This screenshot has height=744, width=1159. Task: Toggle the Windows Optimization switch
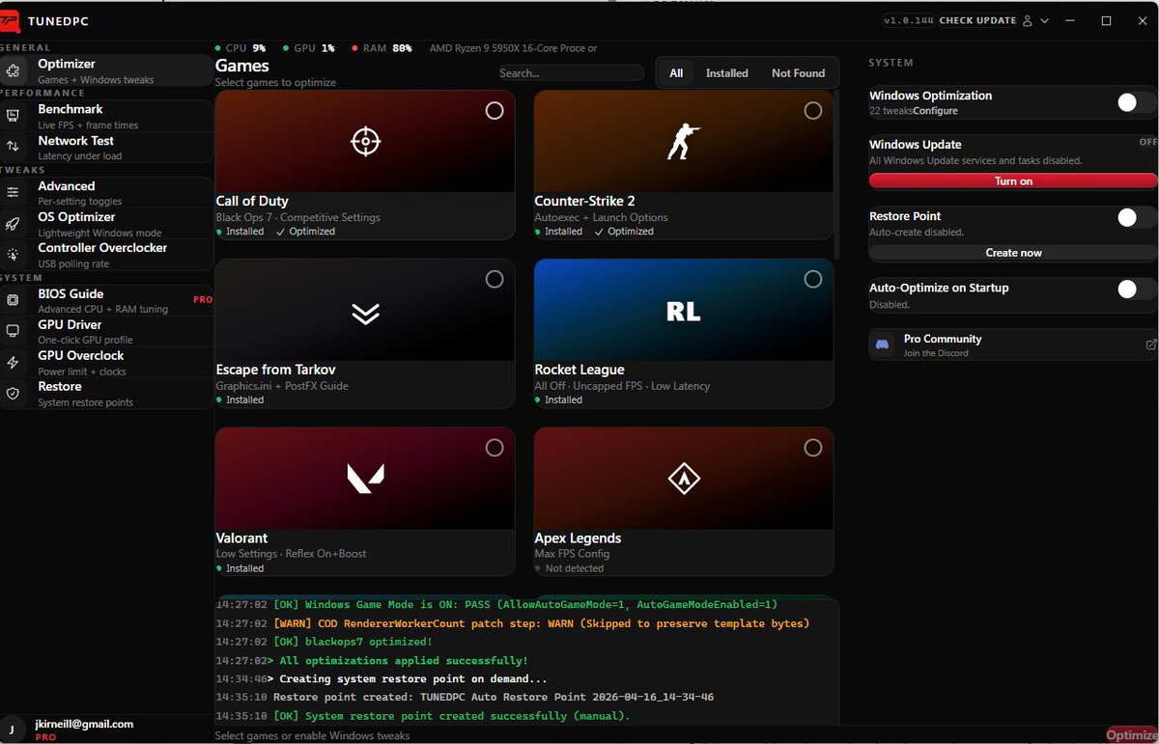pos(1136,102)
